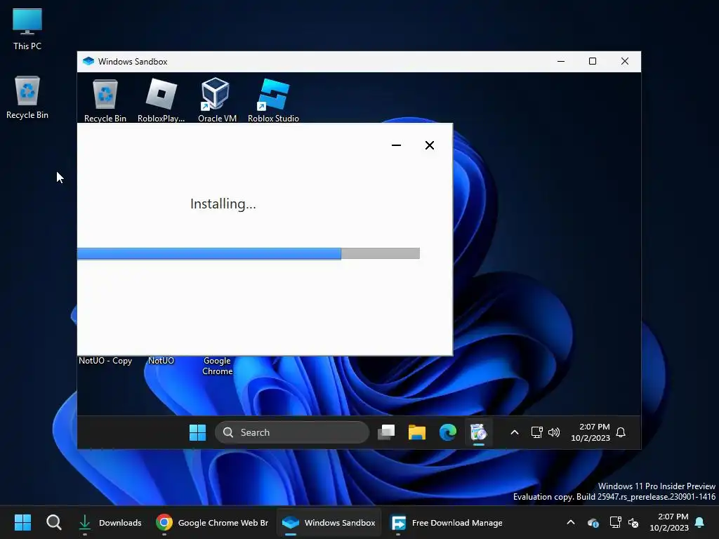Open This PC desktop icon

27,29
